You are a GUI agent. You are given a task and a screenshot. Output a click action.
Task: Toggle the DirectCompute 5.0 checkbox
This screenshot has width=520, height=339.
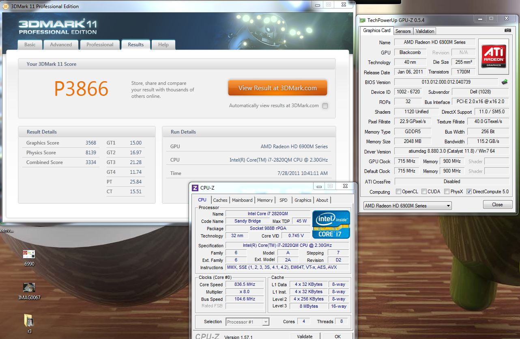click(x=469, y=192)
